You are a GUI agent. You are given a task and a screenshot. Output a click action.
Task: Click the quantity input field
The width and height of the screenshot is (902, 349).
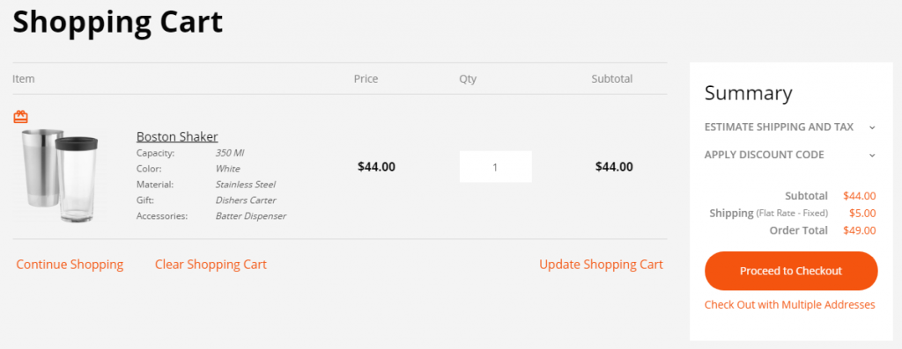click(x=495, y=167)
